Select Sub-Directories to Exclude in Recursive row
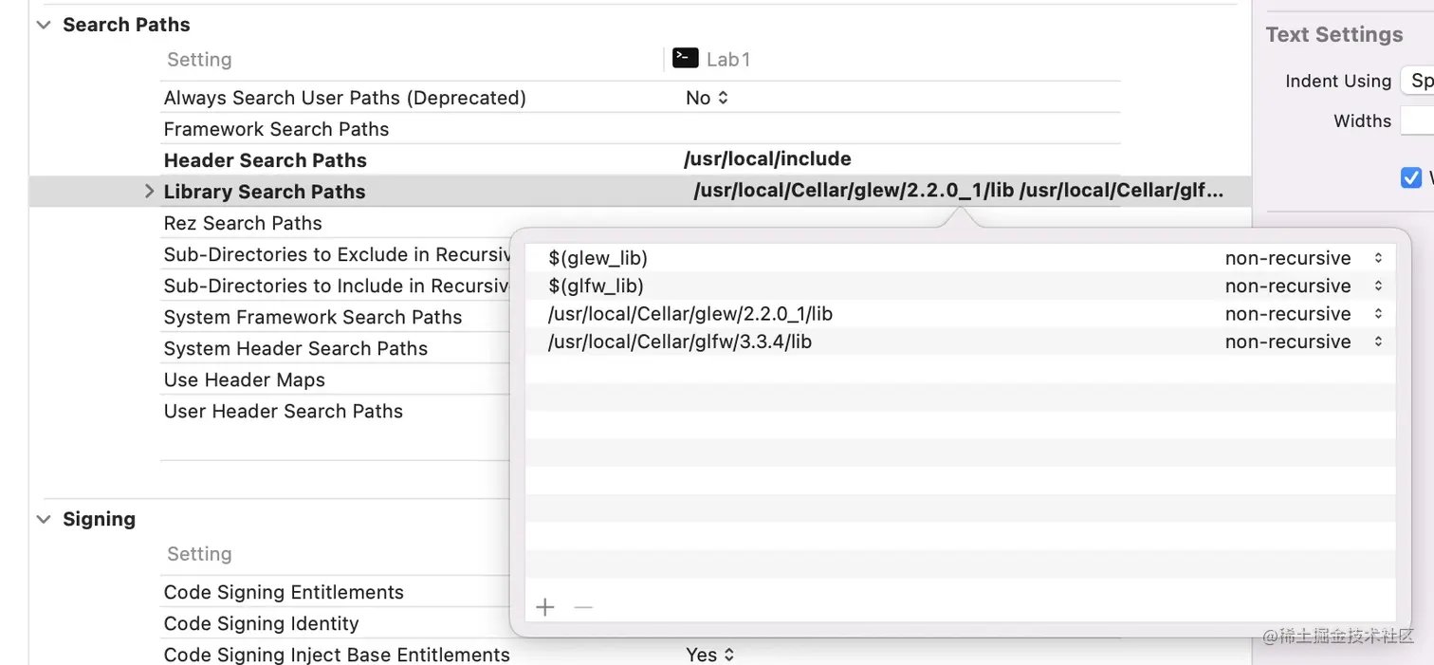This screenshot has width=1434, height=665. 337,254
